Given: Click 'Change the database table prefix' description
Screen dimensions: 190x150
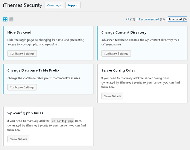Looking at the screenshot, I should pos(44,78).
